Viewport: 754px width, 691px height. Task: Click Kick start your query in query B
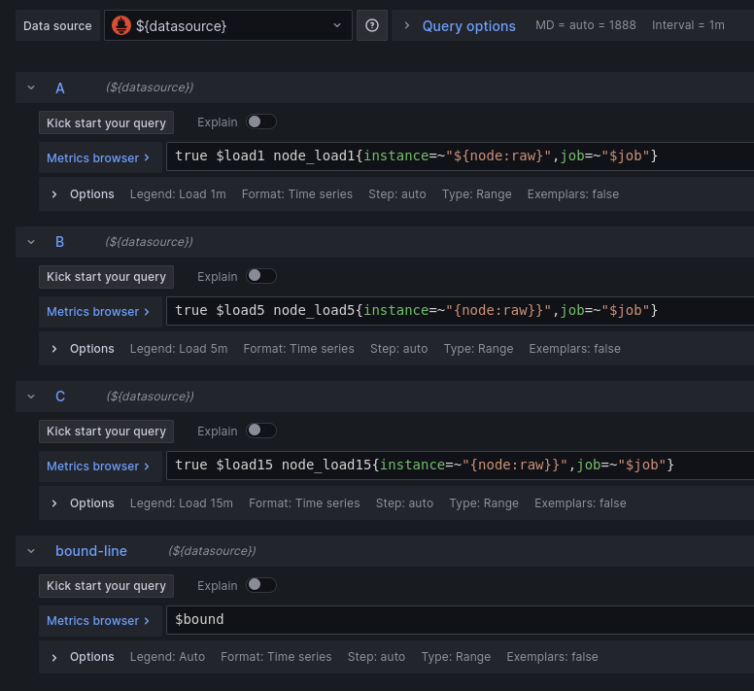[106, 277]
